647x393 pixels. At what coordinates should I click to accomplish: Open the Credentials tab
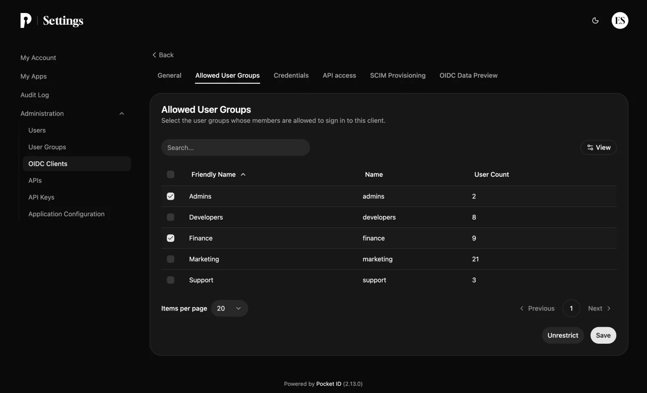click(291, 76)
